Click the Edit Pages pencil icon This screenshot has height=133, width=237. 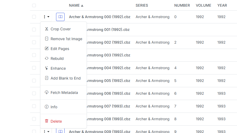tap(46, 49)
